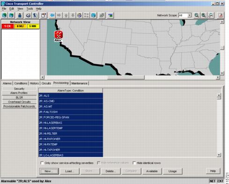Screen dimensions: 229x184
Task: Click the alarm icon at toolbar right end
Action: [221, 15]
